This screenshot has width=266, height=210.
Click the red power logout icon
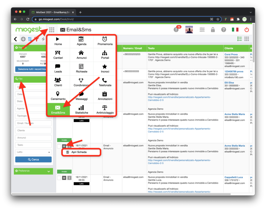247,30
